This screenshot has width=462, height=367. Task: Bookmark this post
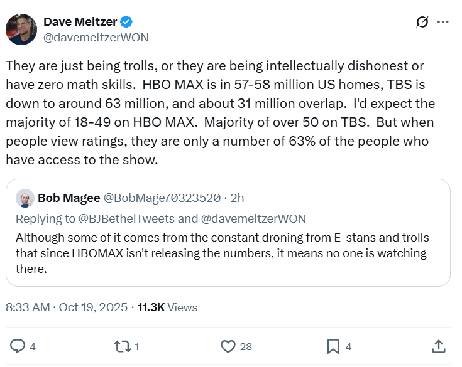pos(333,346)
